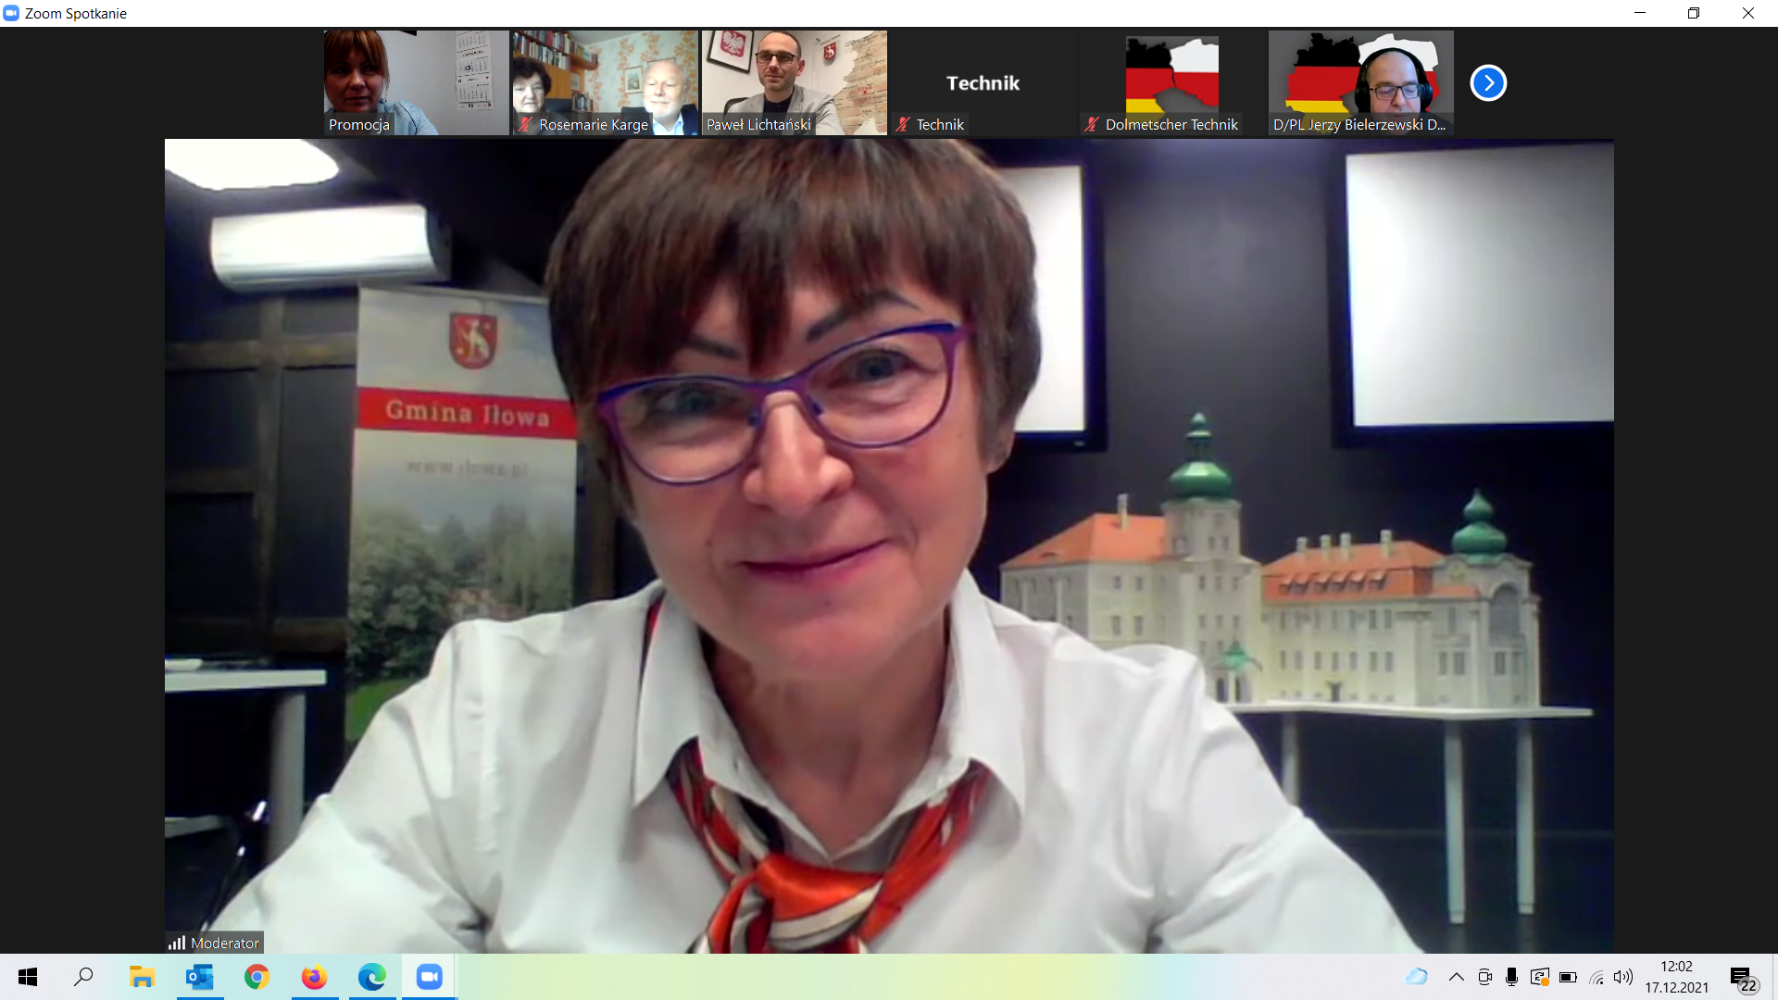The height and width of the screenshot is (1000, 1778).
Task: Click the Moderator connection signal icon
Action: tap(177, 943)
